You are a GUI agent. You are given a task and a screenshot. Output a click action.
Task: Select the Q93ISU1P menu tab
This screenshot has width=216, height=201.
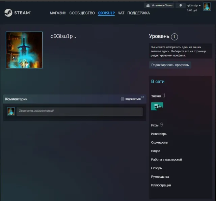coord(106,13)
